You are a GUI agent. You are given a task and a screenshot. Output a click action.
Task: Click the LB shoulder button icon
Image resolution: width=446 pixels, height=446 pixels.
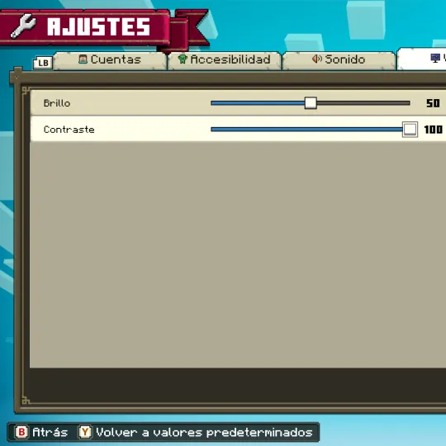(x=43, y=63)
